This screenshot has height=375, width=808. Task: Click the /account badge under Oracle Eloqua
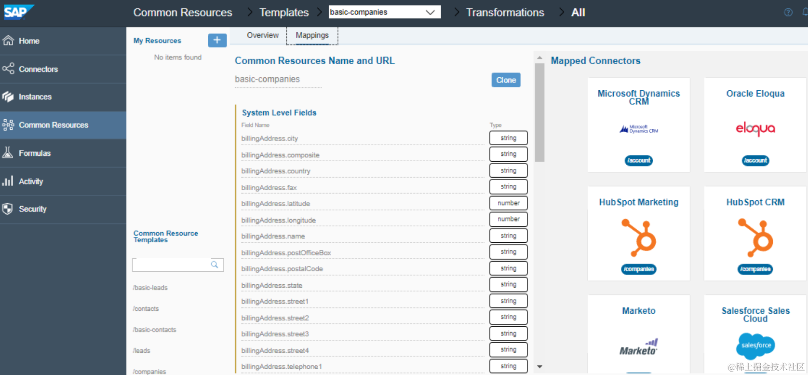[x=755, y=160]
